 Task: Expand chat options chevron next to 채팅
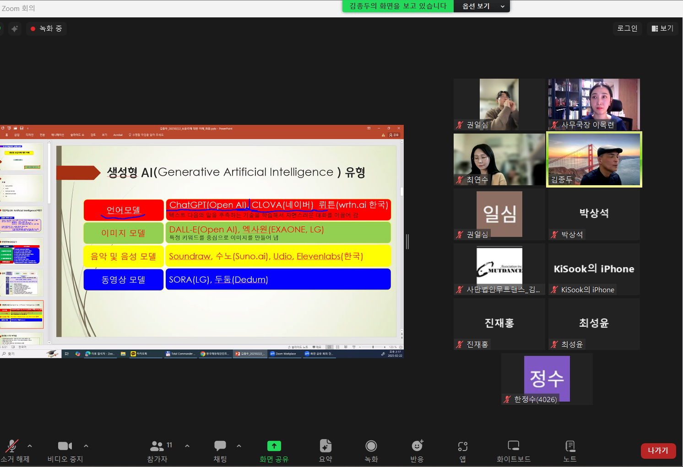click(239, 446)
